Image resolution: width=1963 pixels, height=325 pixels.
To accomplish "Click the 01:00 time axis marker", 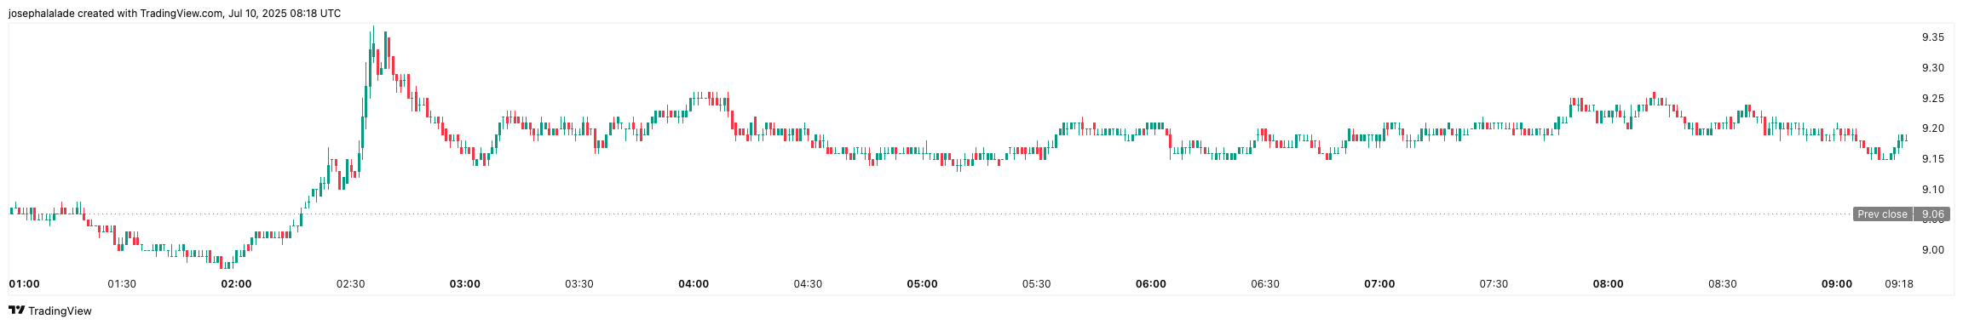I will pyautogui.click(x=24, y=284).
